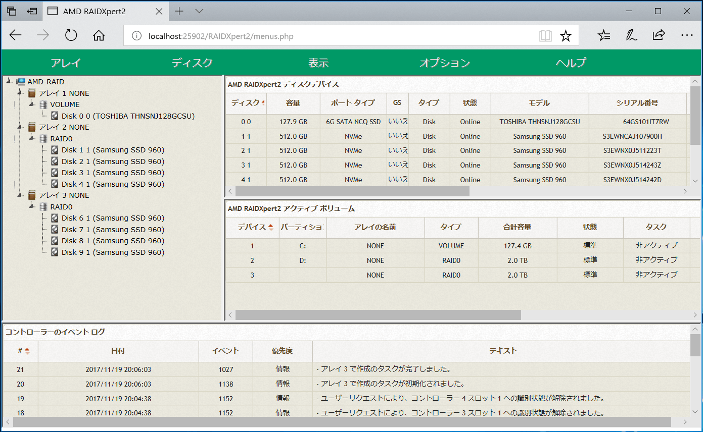Open the 表示 menu

[x=318, y=63]
